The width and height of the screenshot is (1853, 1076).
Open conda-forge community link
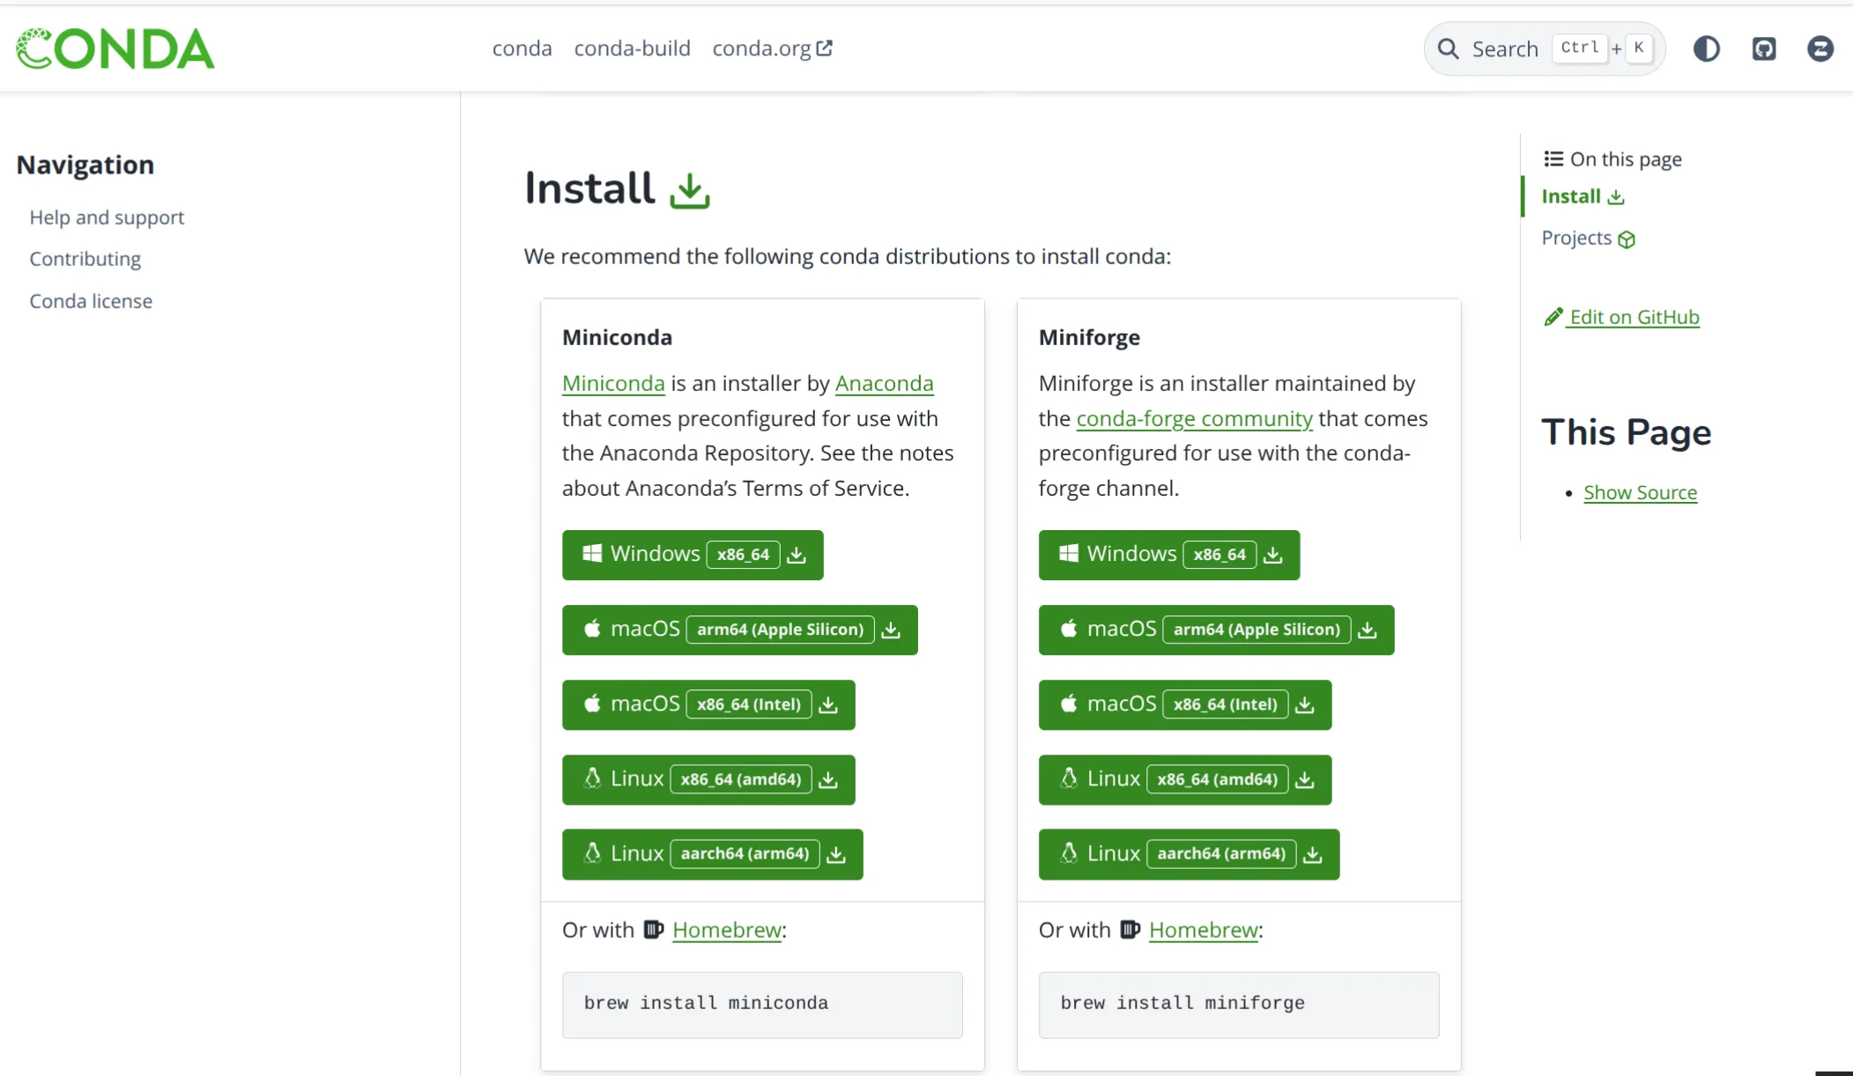click(x=1194, y=418)
